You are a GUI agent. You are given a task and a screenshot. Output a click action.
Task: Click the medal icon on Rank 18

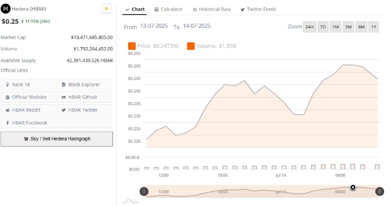coord(8,84)
